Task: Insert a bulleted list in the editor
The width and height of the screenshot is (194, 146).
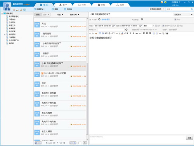Action: (157, 33)
